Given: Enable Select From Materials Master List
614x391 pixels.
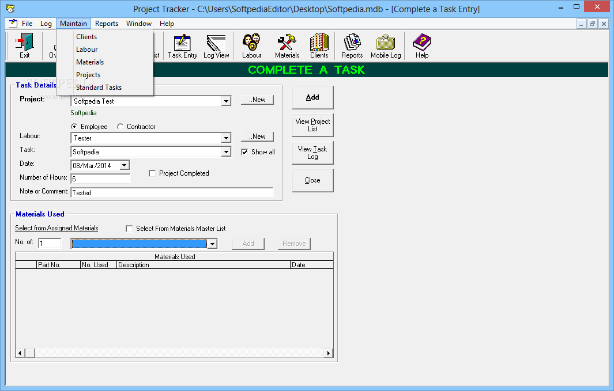Looking at the screenshot, I should pos(129,229).
